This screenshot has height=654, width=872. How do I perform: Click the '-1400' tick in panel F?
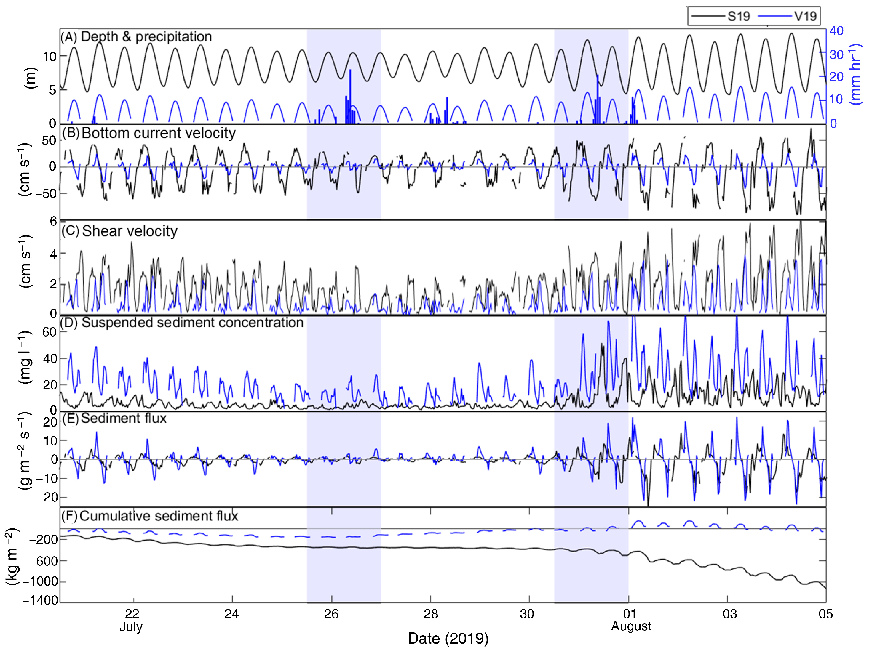pos(40,600)
